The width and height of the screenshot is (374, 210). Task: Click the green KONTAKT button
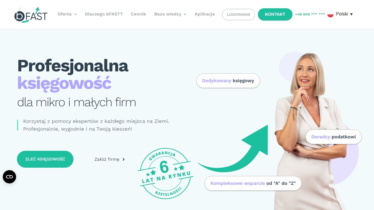(x=275, y=14)
